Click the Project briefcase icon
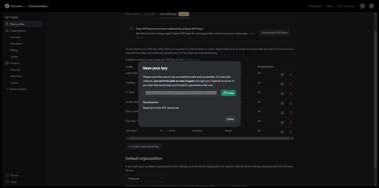 click(7, 63)
